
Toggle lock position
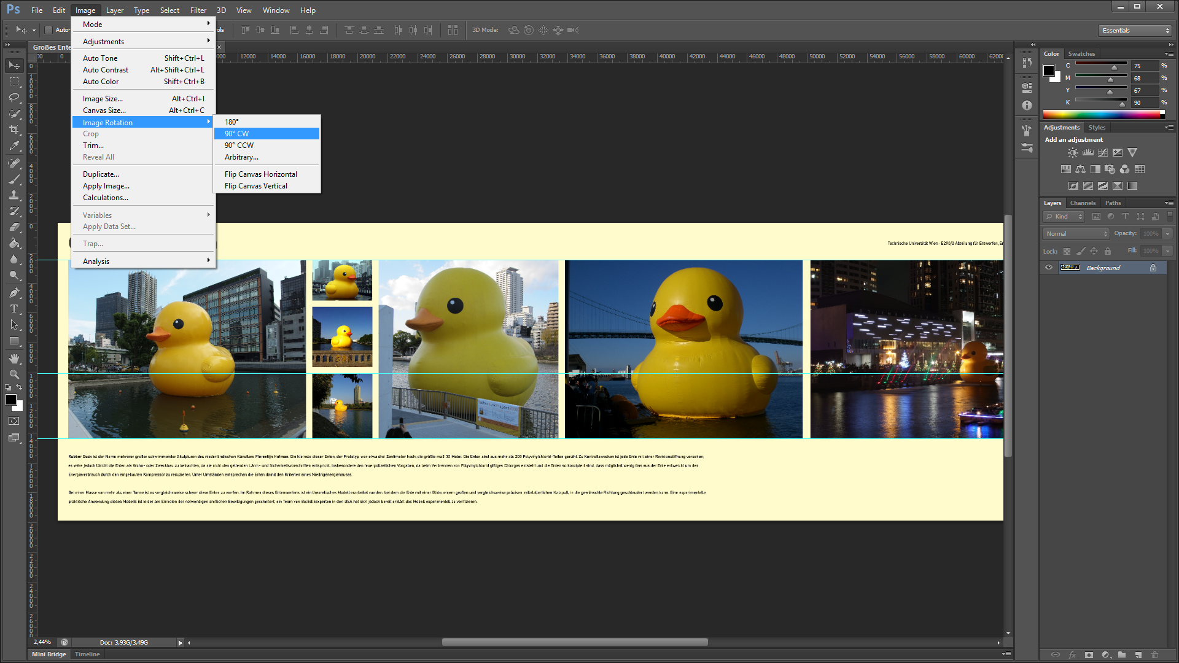click(1094, 251)
